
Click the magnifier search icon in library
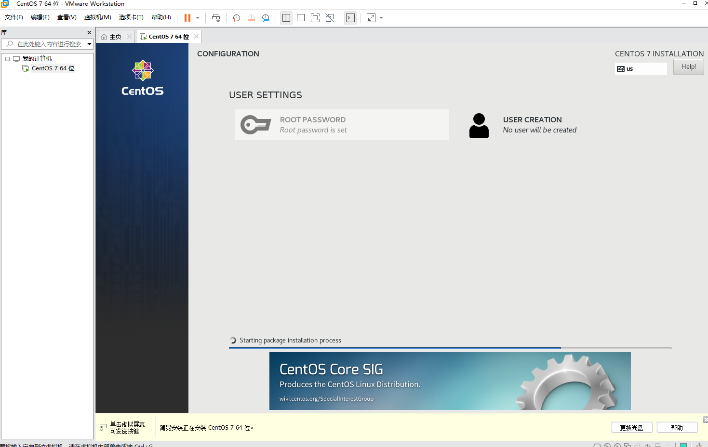pyautogui.click(x=10, y=44)
